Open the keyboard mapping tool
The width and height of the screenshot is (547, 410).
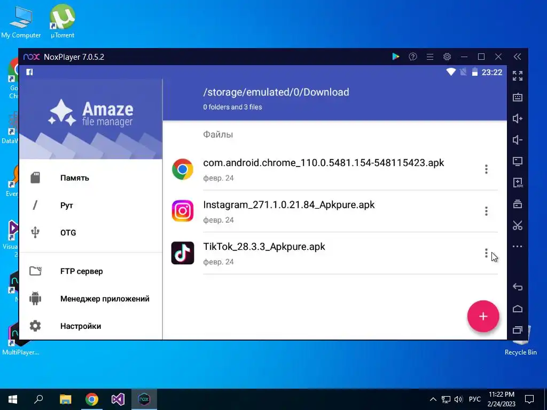pos(517,97)
